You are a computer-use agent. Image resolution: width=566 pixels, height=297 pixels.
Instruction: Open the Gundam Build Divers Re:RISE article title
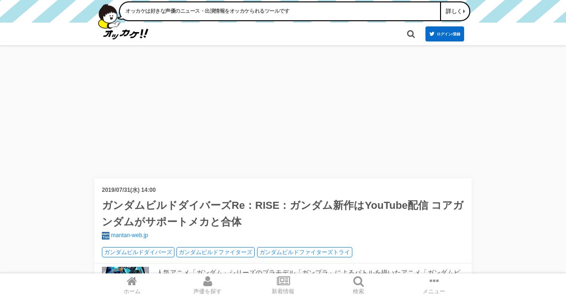click(283, 214)
